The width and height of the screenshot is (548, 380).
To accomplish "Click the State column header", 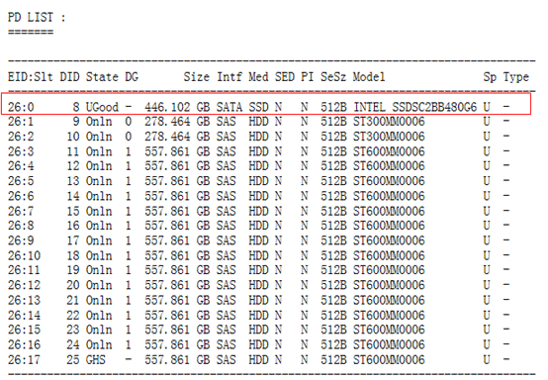I will [103, 76].
